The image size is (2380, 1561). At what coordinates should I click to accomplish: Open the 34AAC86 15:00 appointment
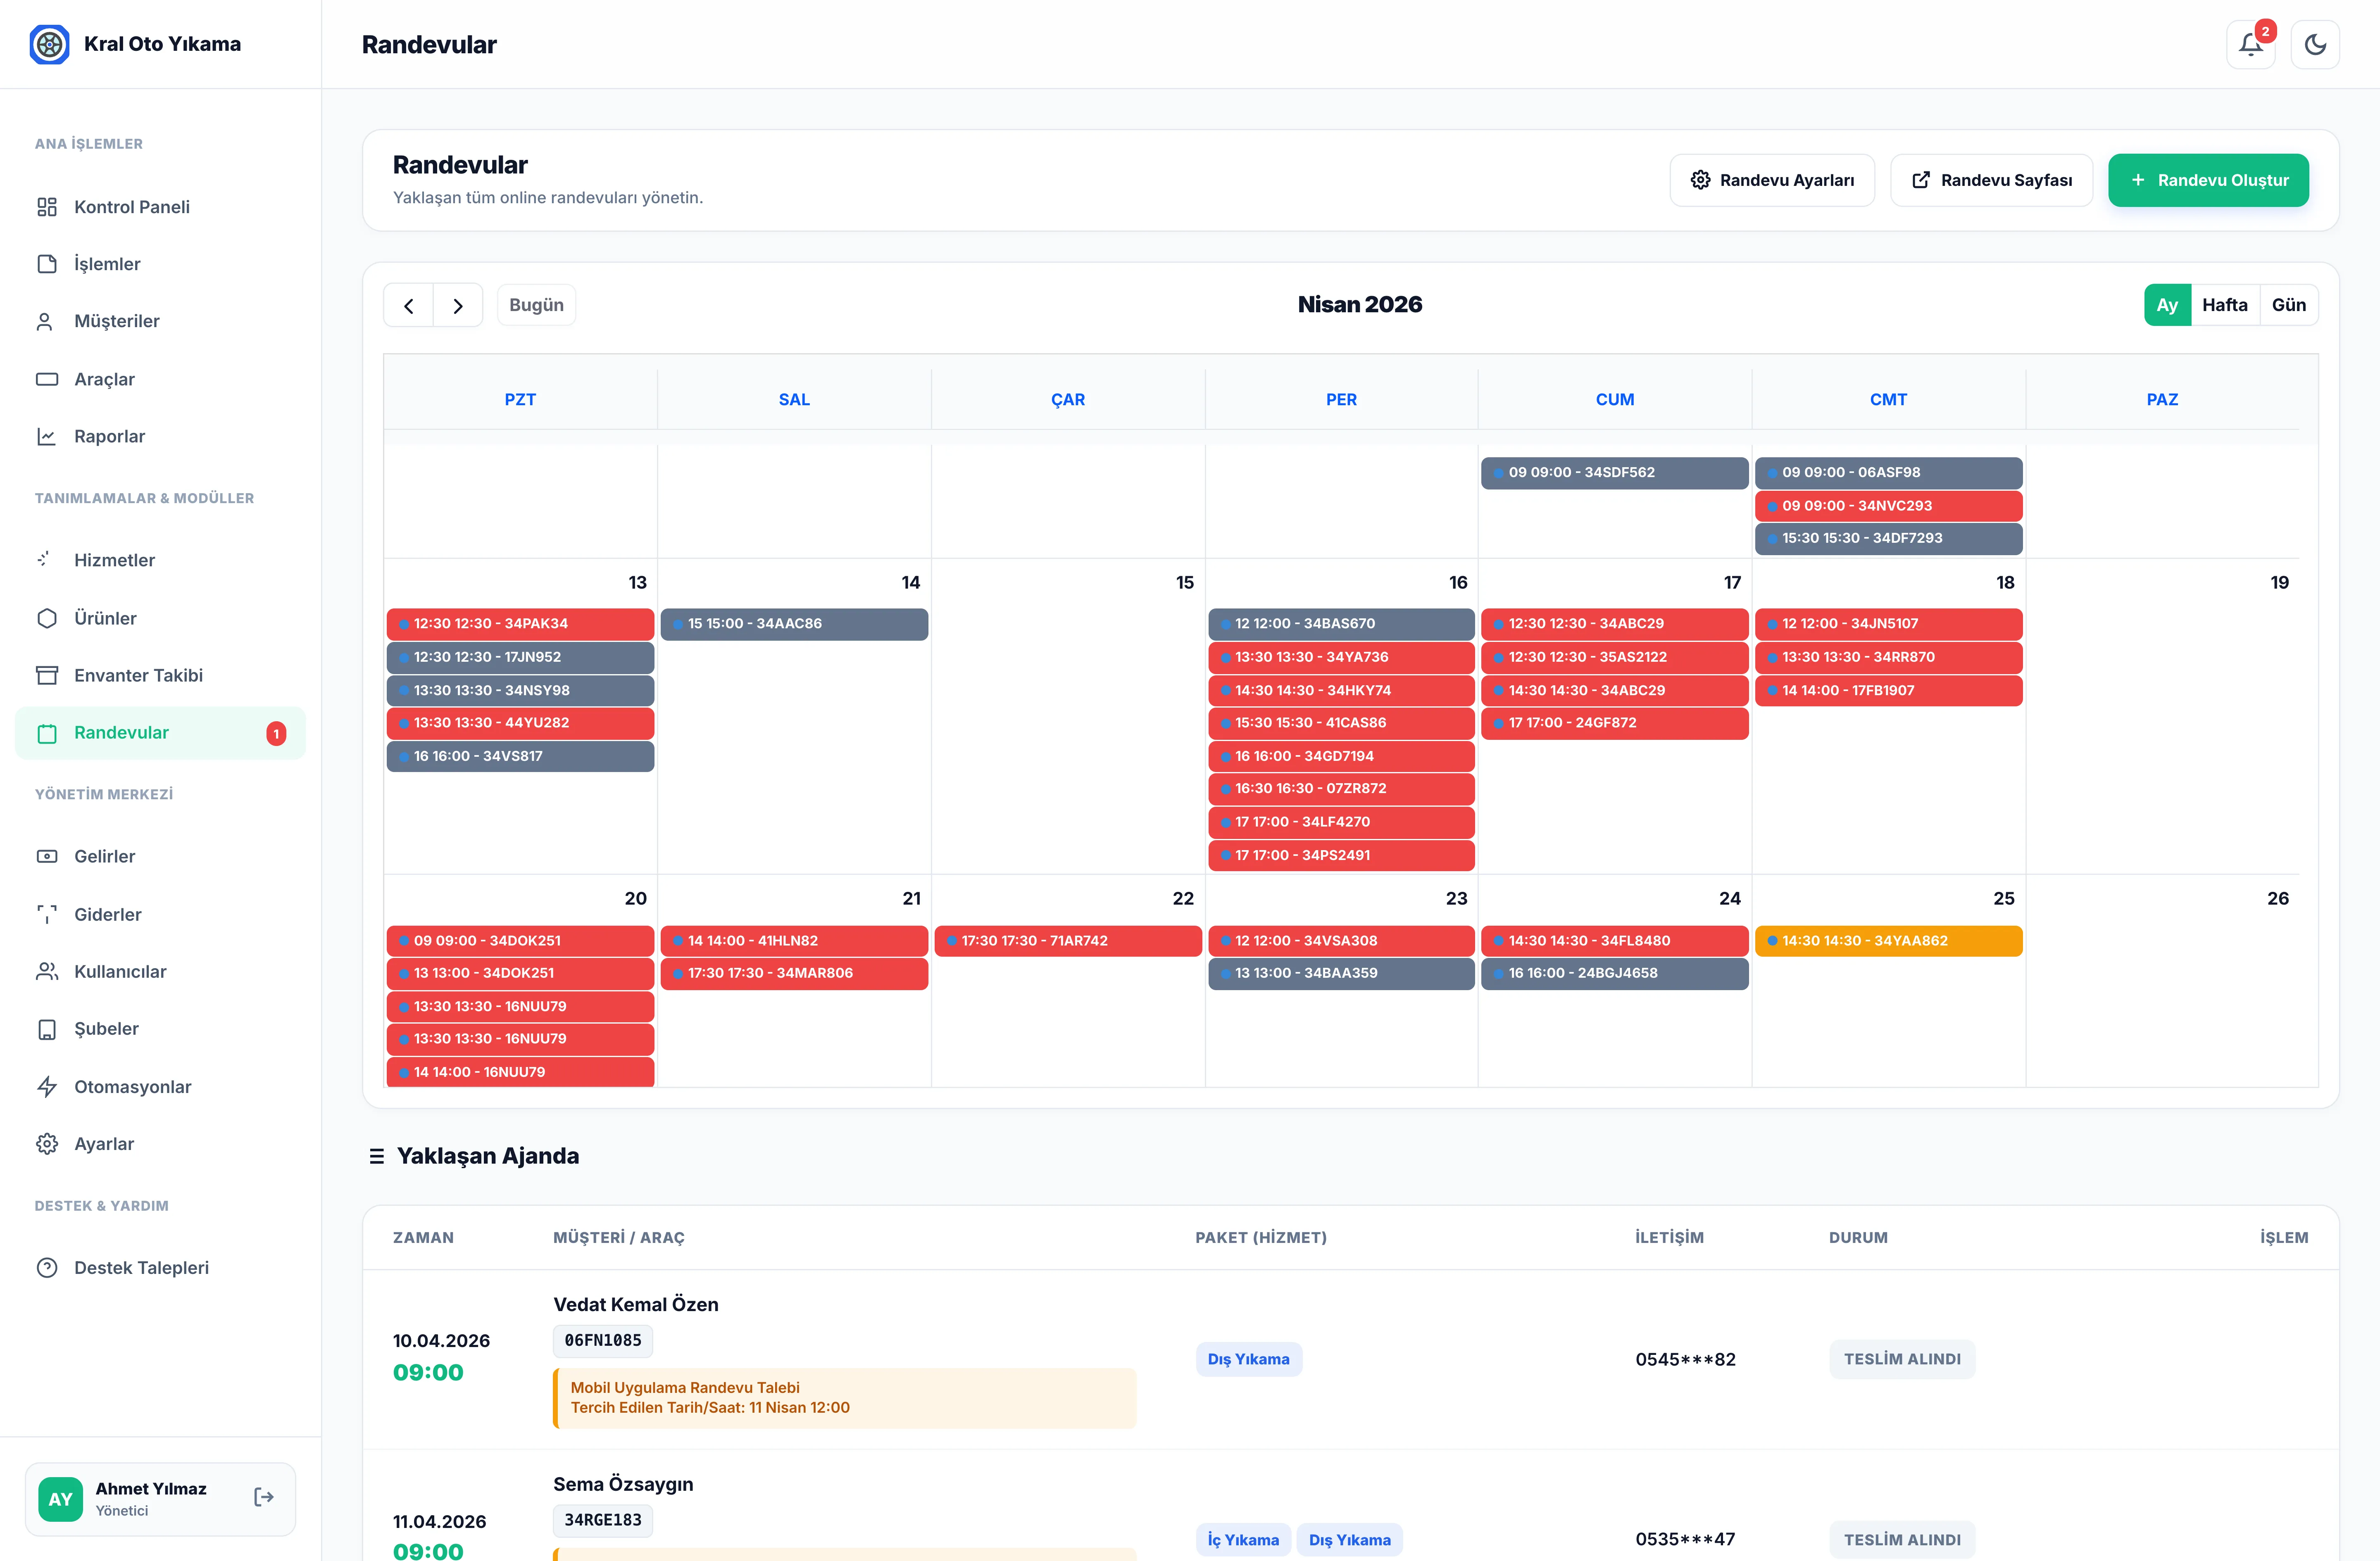(x=794, y=624)
